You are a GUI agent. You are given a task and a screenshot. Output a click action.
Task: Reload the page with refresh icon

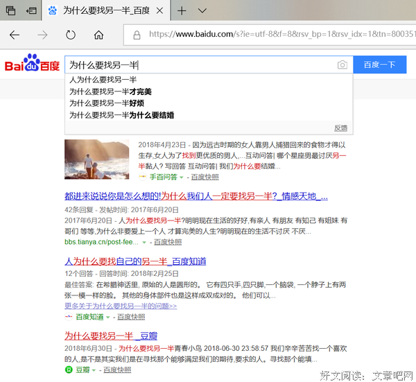pos(71,35)
